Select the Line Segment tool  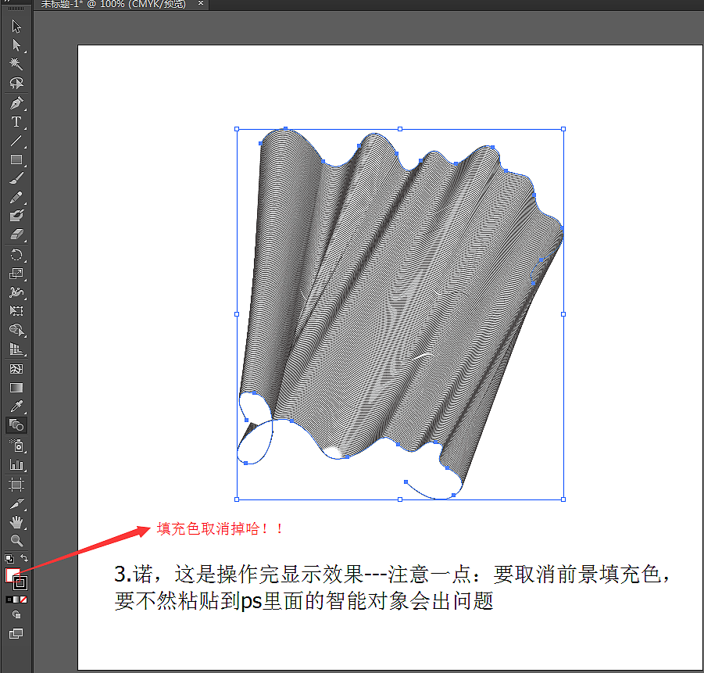pyautogui.click(x=16, y=141)
